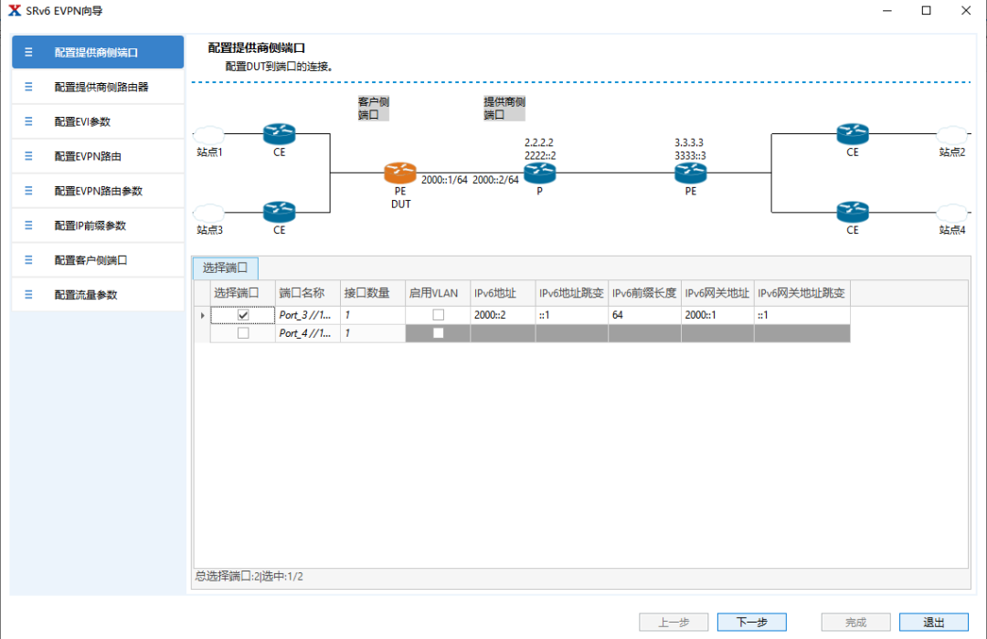Select the 配置流量参数 step

click(x=98, y=294)
